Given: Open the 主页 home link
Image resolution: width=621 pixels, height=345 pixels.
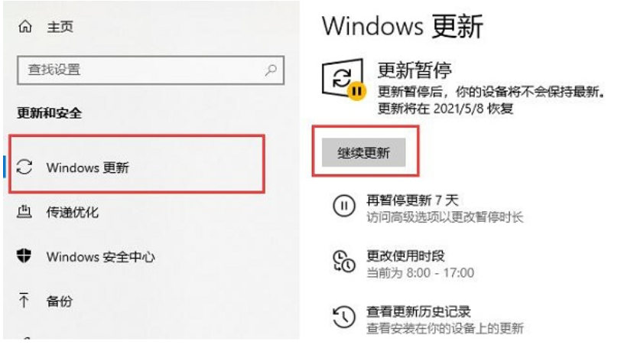Looking at the screenshot, I should coord(60,27).
